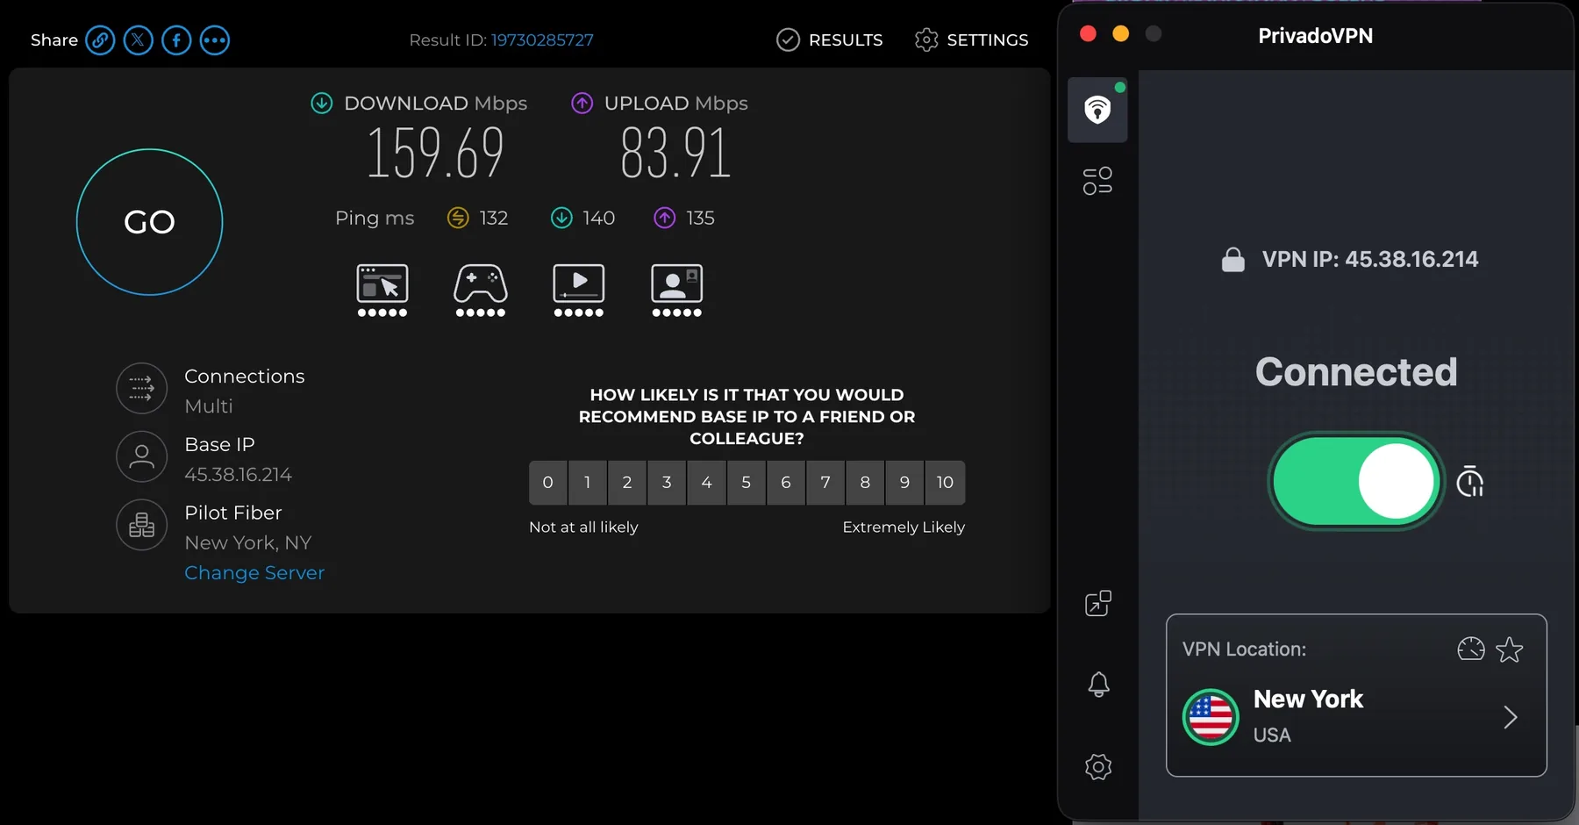Open PrivadoVPN shield home tab
1579x825 pixels.
(1097, 110)
